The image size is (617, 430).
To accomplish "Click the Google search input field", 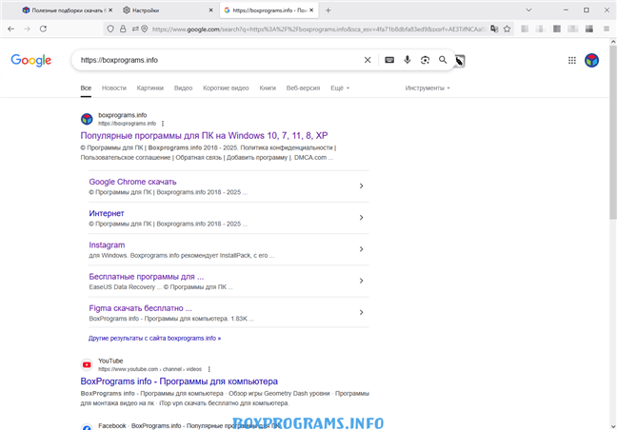I will [x=218, y=60].
